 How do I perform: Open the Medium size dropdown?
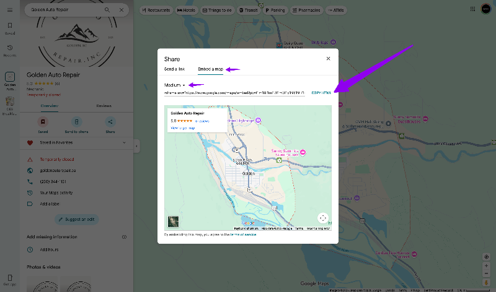tap(175, 85)
